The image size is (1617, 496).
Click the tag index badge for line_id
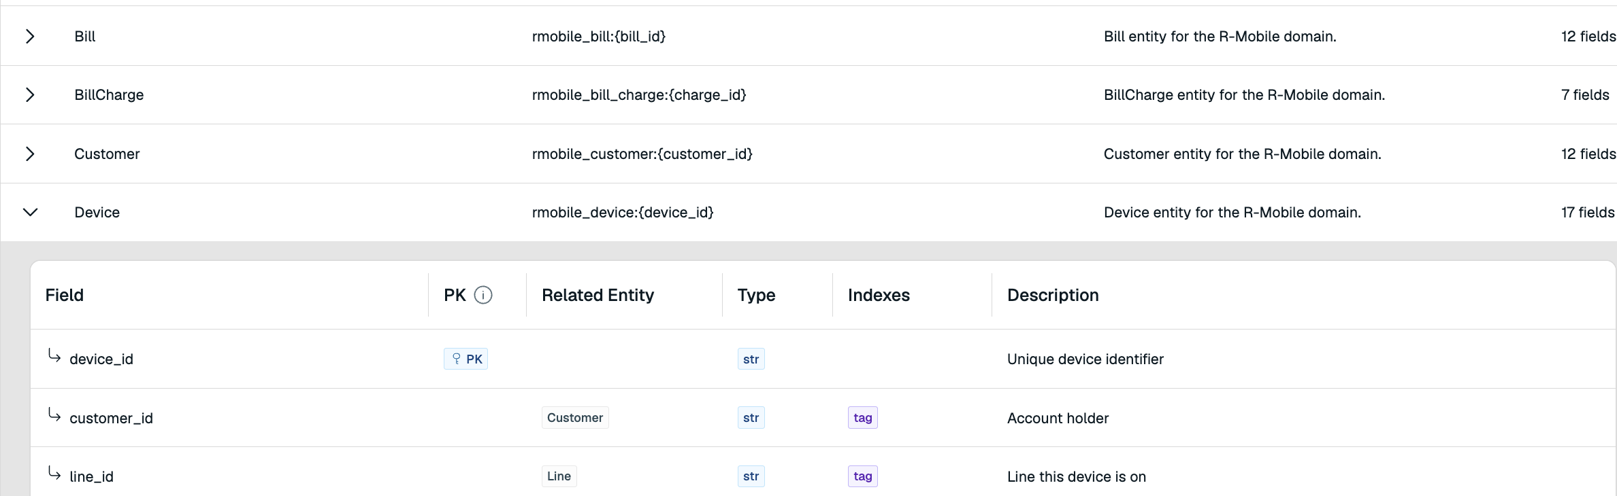tap(862, 476)
